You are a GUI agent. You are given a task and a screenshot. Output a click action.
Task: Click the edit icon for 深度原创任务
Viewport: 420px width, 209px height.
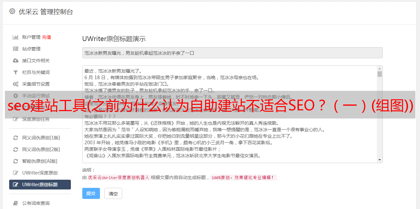[15, 119]
